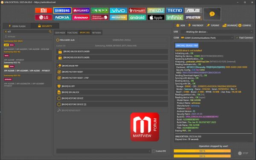Open the COM1 Communications Port dropdown
The height and width of the screenshot is (160, 256).
(x=207, y=38)
